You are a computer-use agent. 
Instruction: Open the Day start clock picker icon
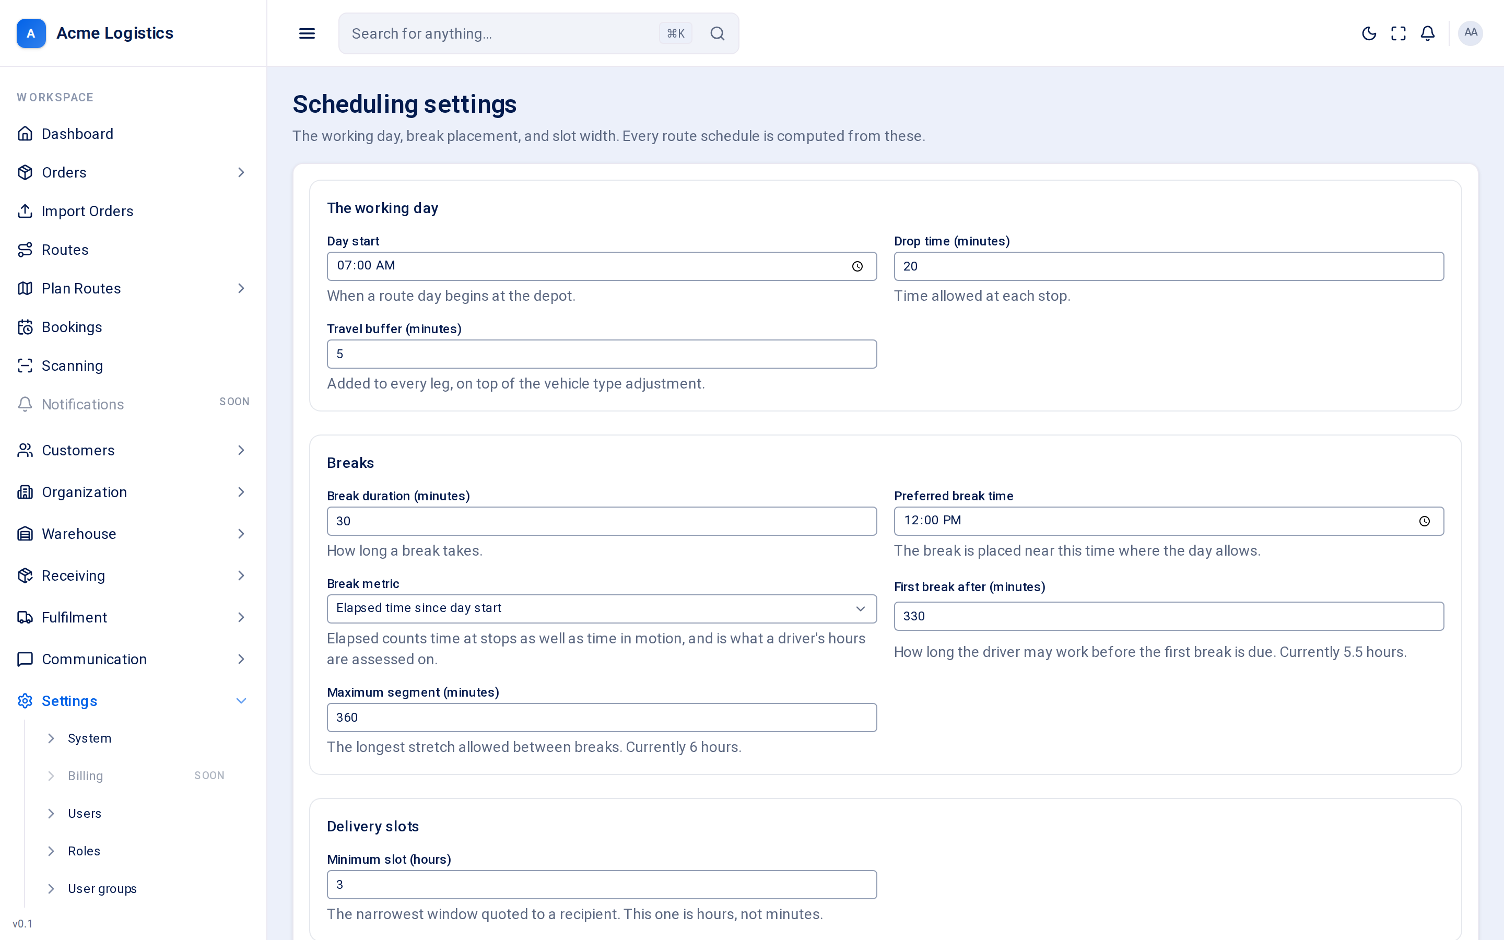pyautogui.click(x=857, y=266)
